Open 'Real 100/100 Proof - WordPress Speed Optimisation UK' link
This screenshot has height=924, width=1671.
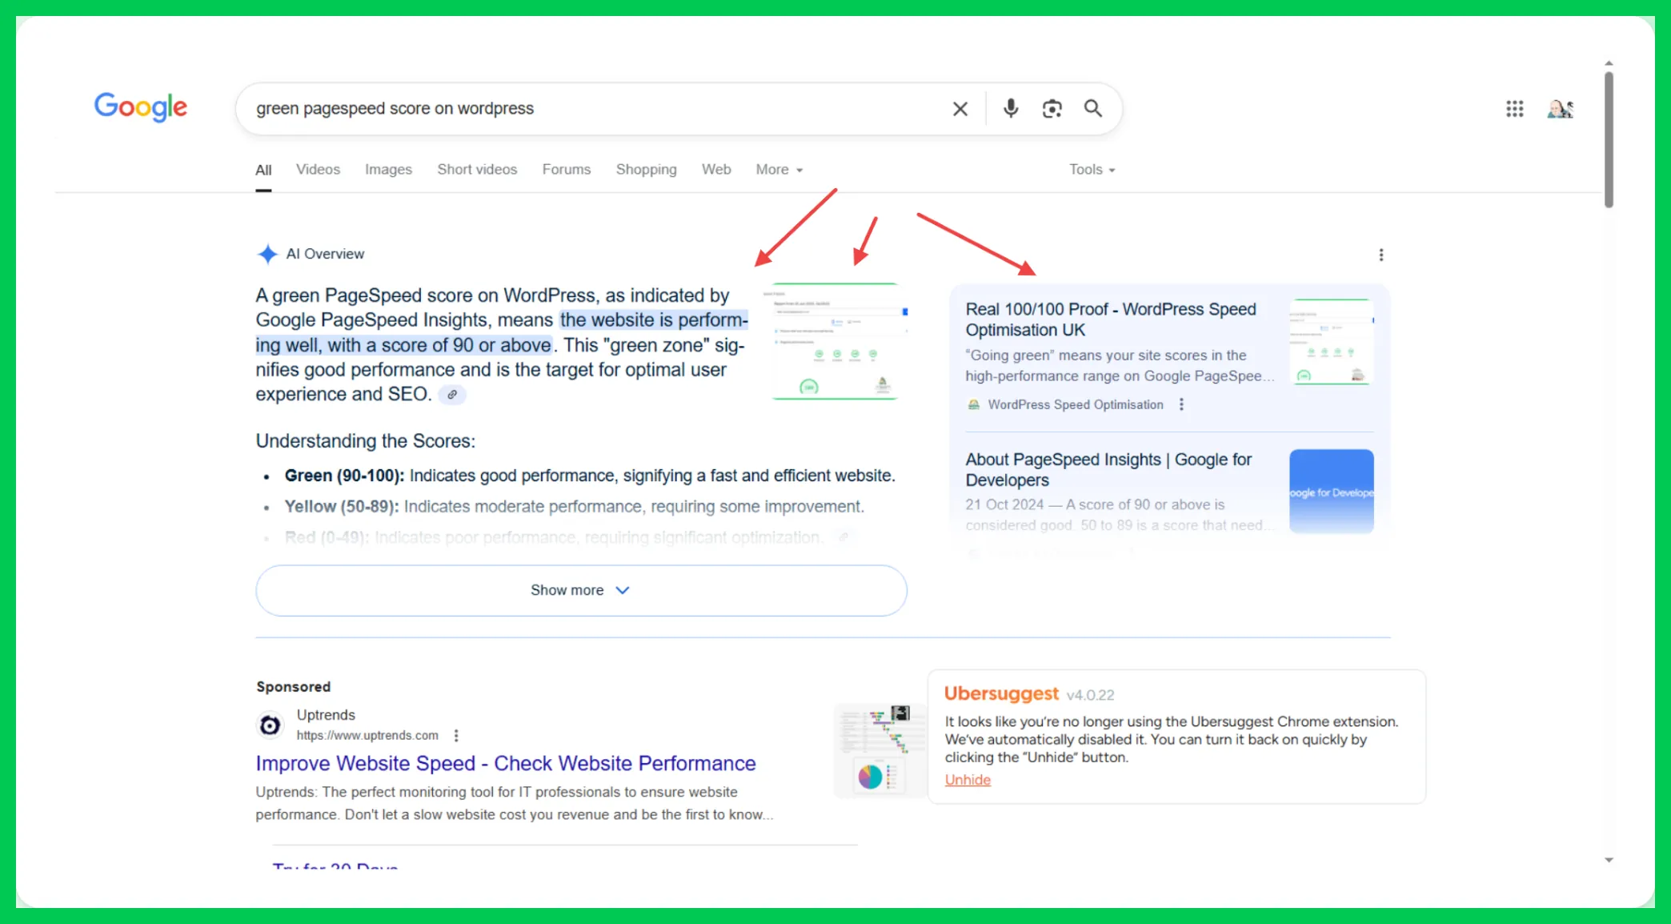pyautogui.click(x=1111, y=319)
